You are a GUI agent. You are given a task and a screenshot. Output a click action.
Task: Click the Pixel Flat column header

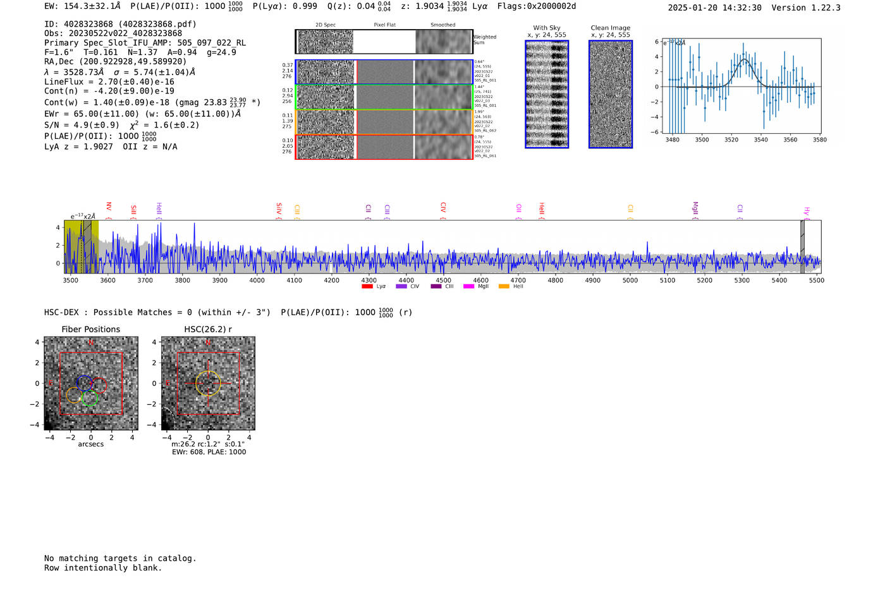(384, 25)
